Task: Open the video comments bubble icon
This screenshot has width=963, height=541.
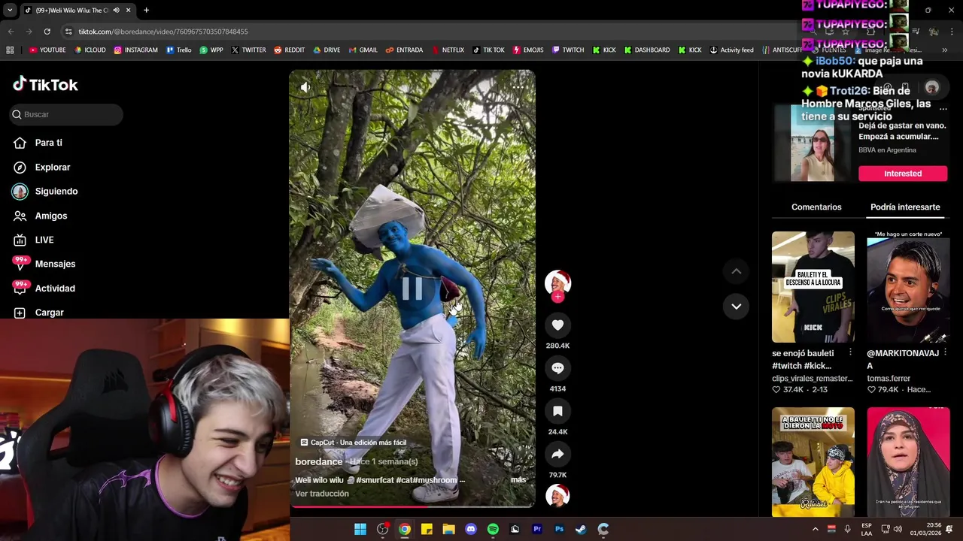Action: tap(557, 368)
